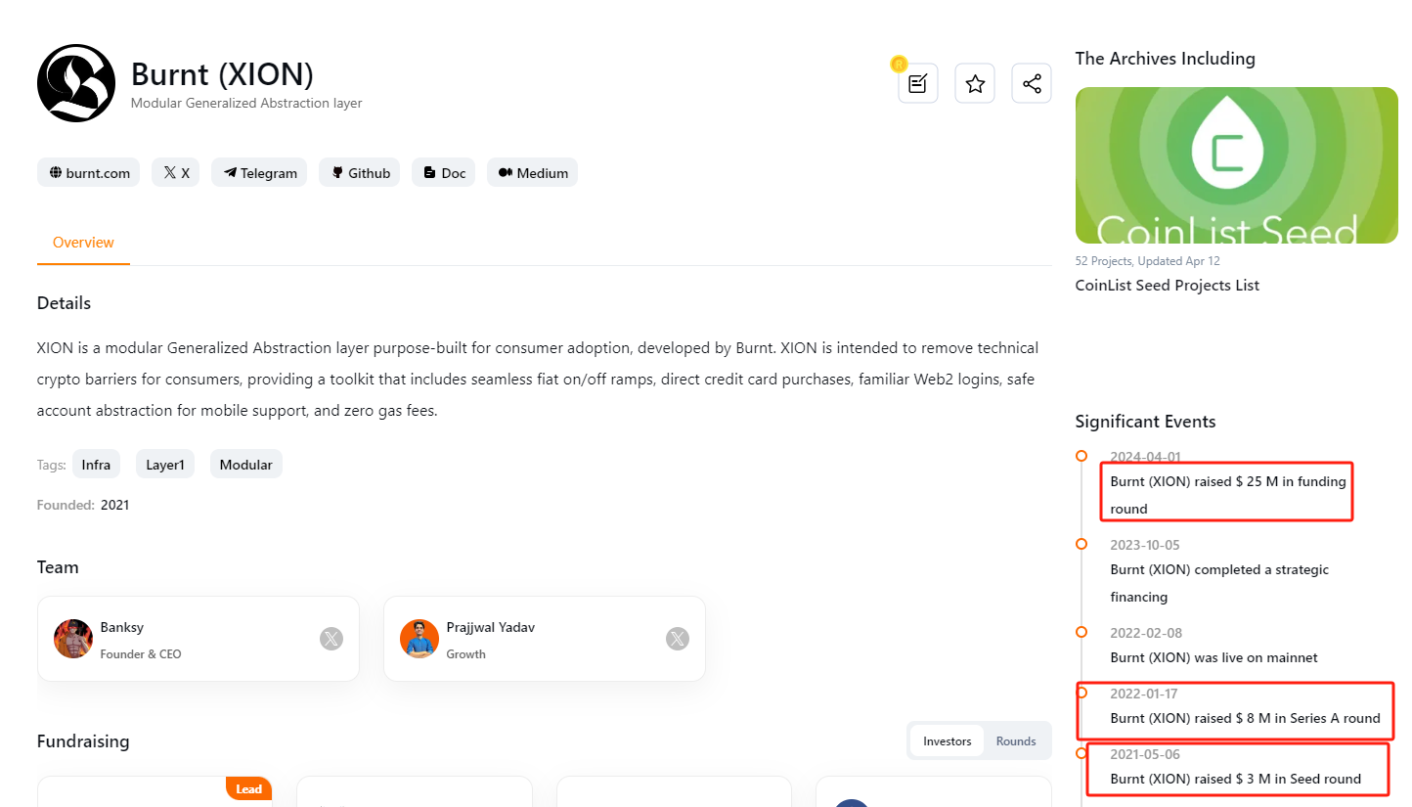Open the CoinList Seed archive thumbnail
The image size is (1412, 807).
tap(1236, 165)
